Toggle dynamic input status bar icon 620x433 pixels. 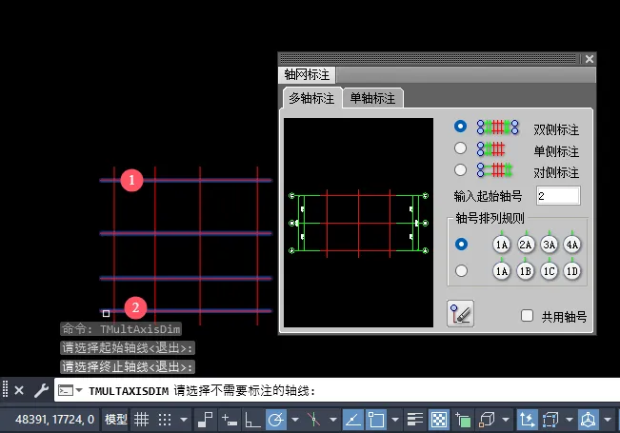point(230,419)
